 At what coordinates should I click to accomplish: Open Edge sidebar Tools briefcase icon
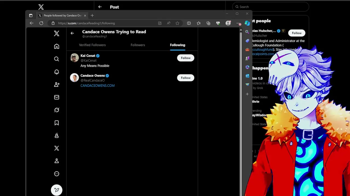point(247,50)
